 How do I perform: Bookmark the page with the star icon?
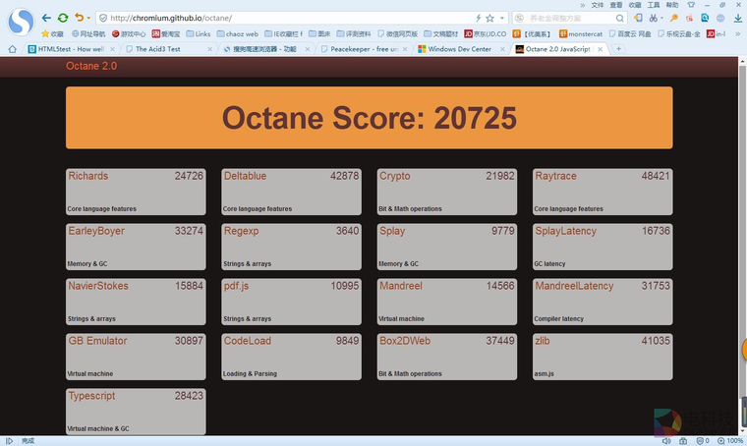click(x=490, y=18)
